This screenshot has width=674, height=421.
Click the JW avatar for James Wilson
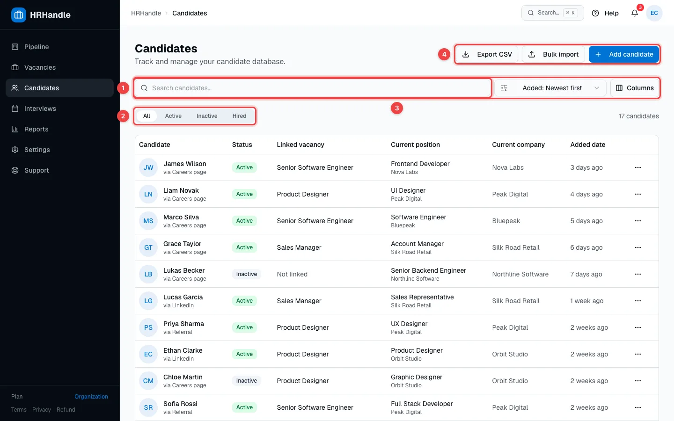[x=148, y=167]
